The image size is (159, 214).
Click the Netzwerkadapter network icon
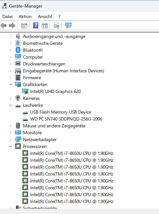click(18, 139)
